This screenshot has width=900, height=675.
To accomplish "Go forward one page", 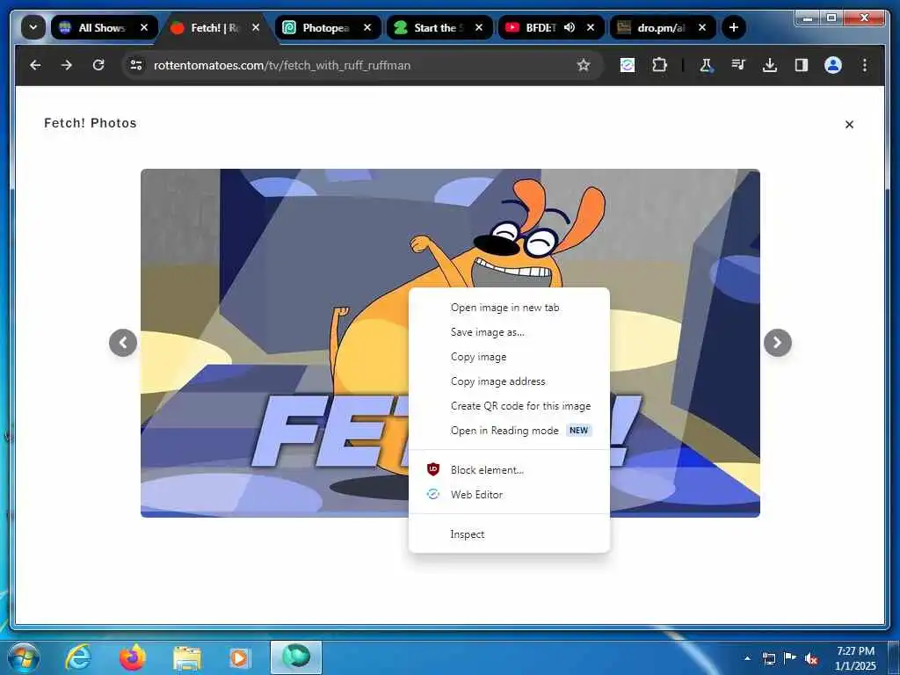I will pos(67,65).
